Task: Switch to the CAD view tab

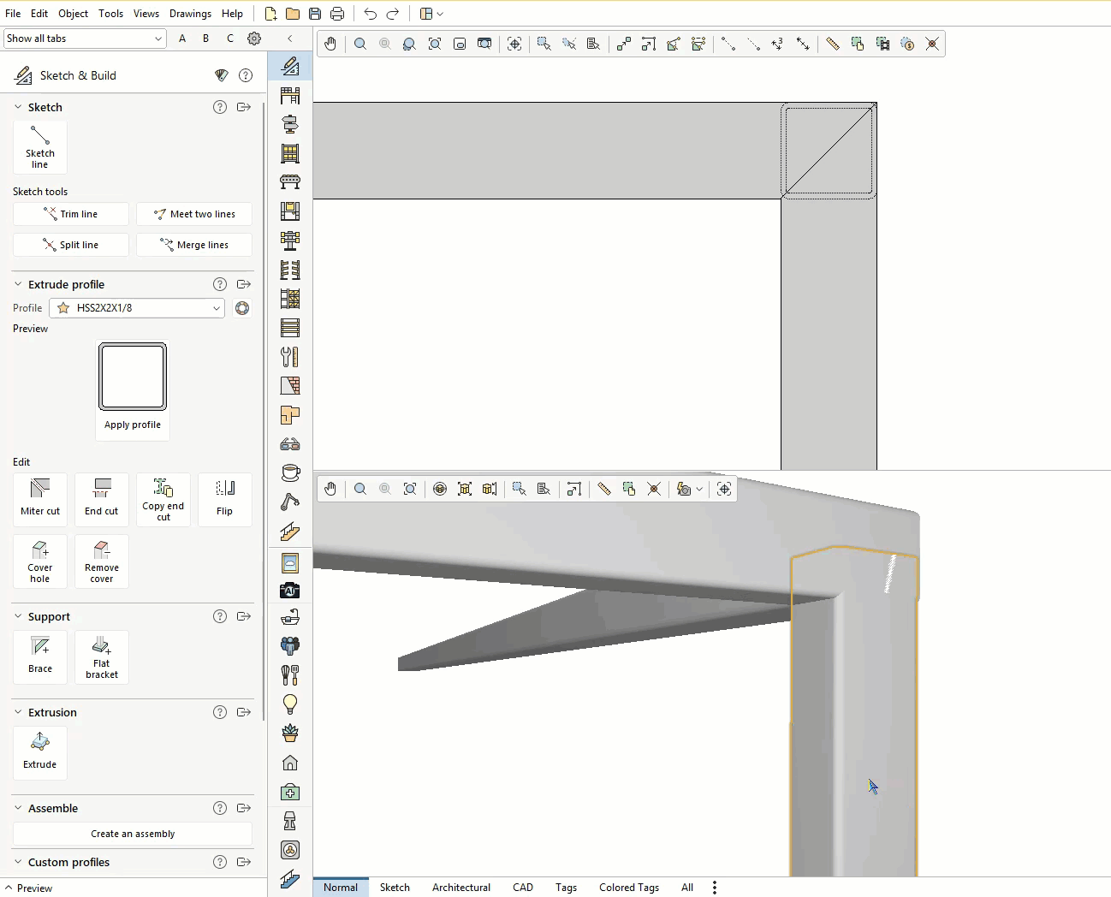Action: [x=523, y=888]
